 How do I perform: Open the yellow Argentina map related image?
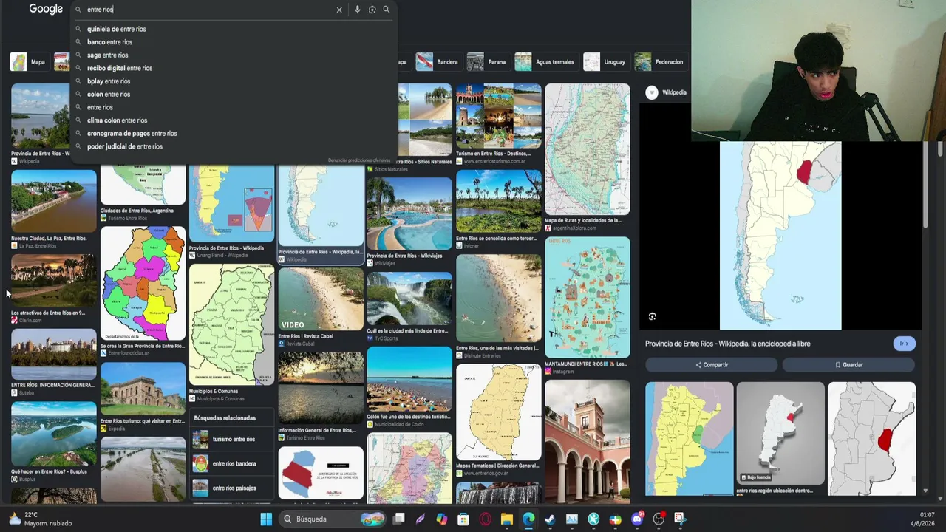point(690,439)
